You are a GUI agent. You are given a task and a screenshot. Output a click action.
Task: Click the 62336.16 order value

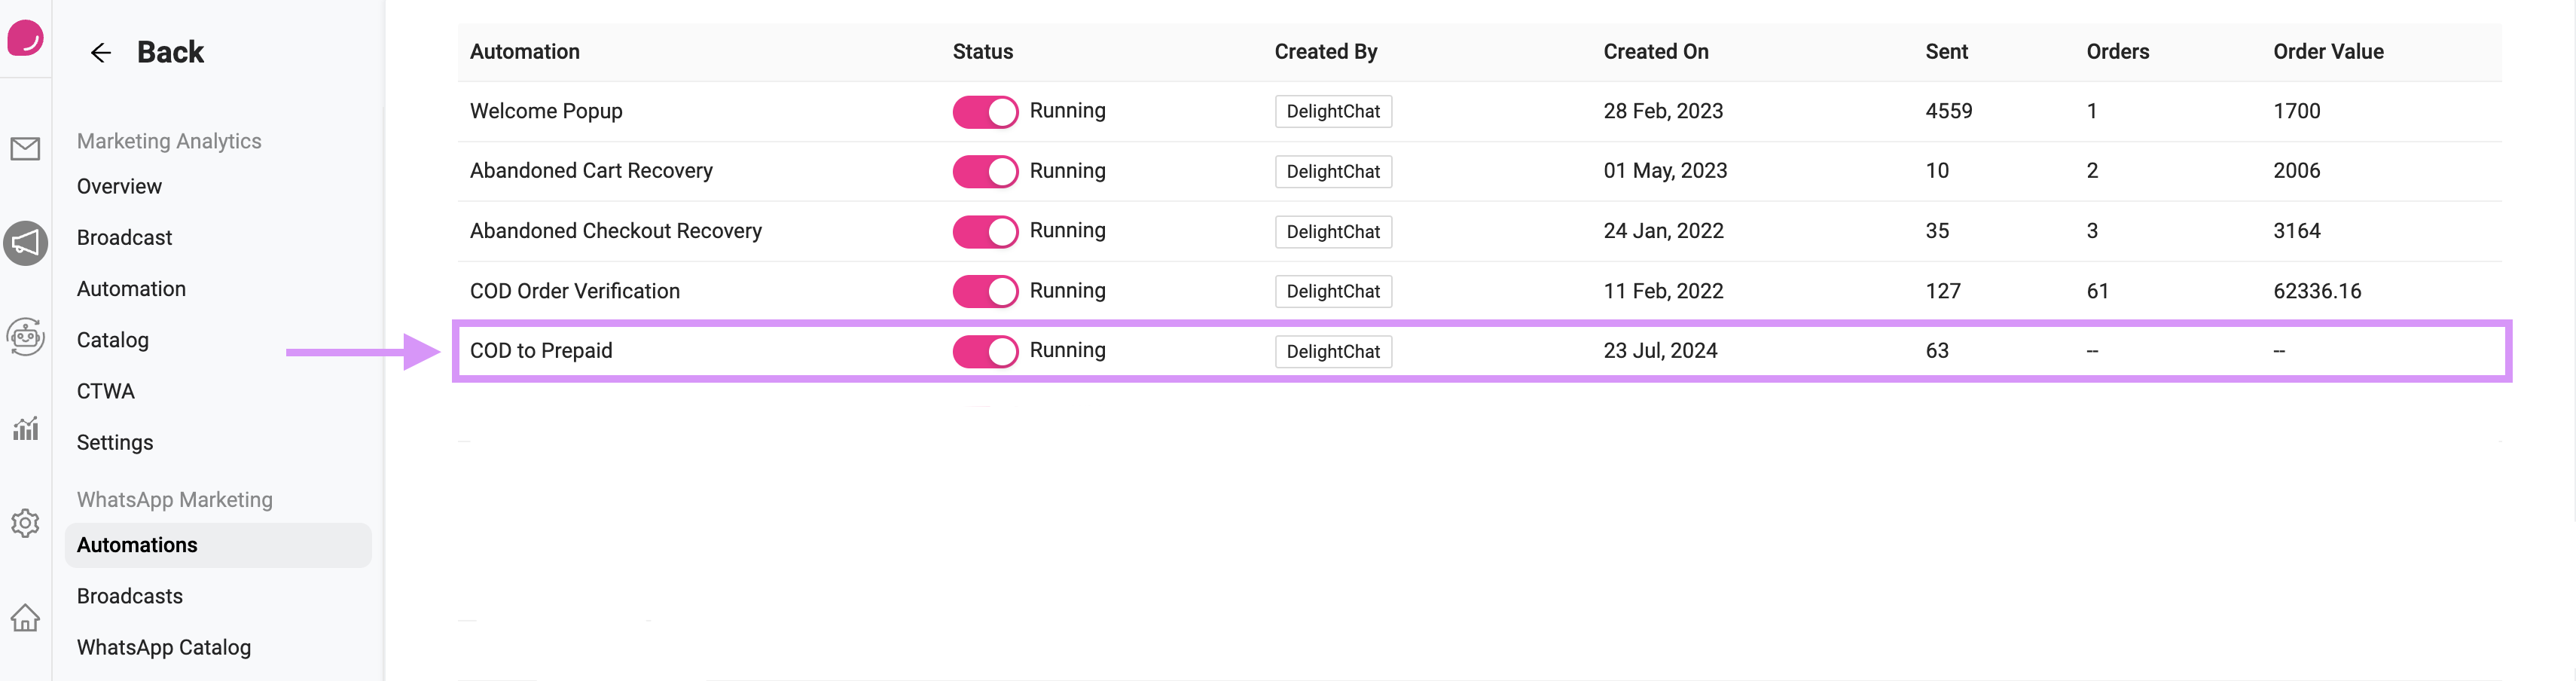pos(2317,291)
